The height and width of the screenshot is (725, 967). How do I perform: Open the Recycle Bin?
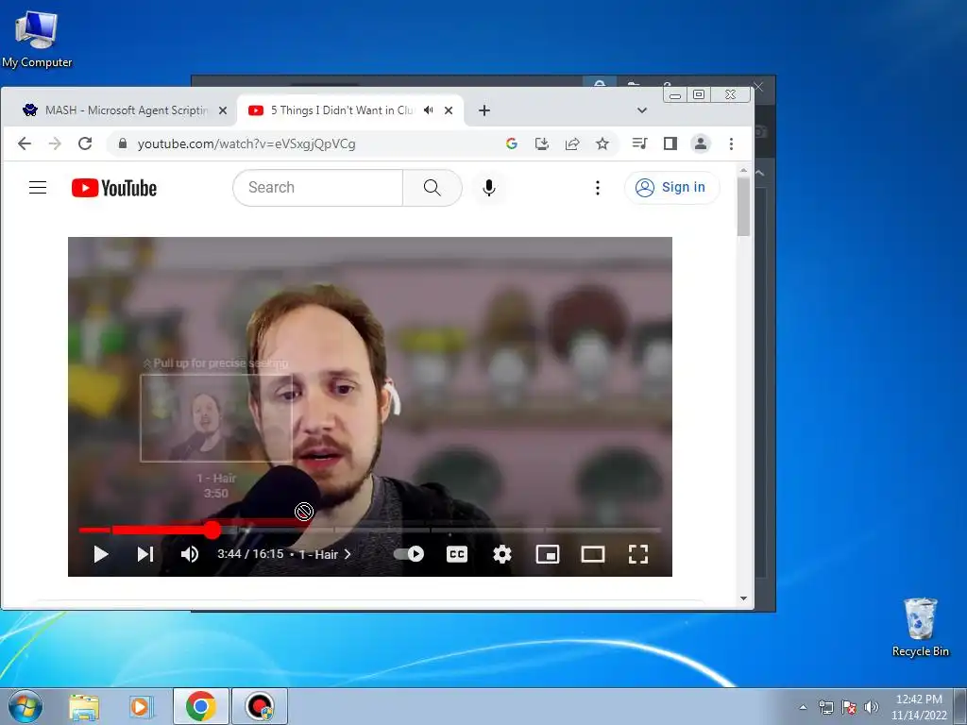[921, 627]
